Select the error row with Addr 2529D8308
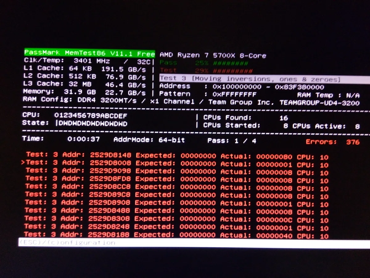Viewport: 370px width, 278px height. [x=176, y=219]
